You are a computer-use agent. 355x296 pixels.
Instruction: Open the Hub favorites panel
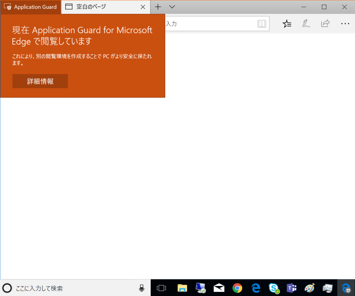[287, 24]
